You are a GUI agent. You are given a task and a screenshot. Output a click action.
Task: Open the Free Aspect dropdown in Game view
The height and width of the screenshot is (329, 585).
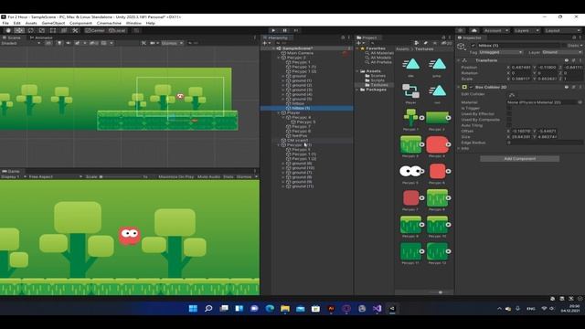point(55,176)
